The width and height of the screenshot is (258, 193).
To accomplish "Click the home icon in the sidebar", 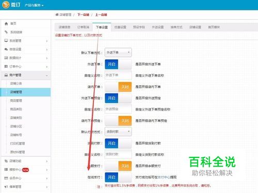I will tap(6, 24).
